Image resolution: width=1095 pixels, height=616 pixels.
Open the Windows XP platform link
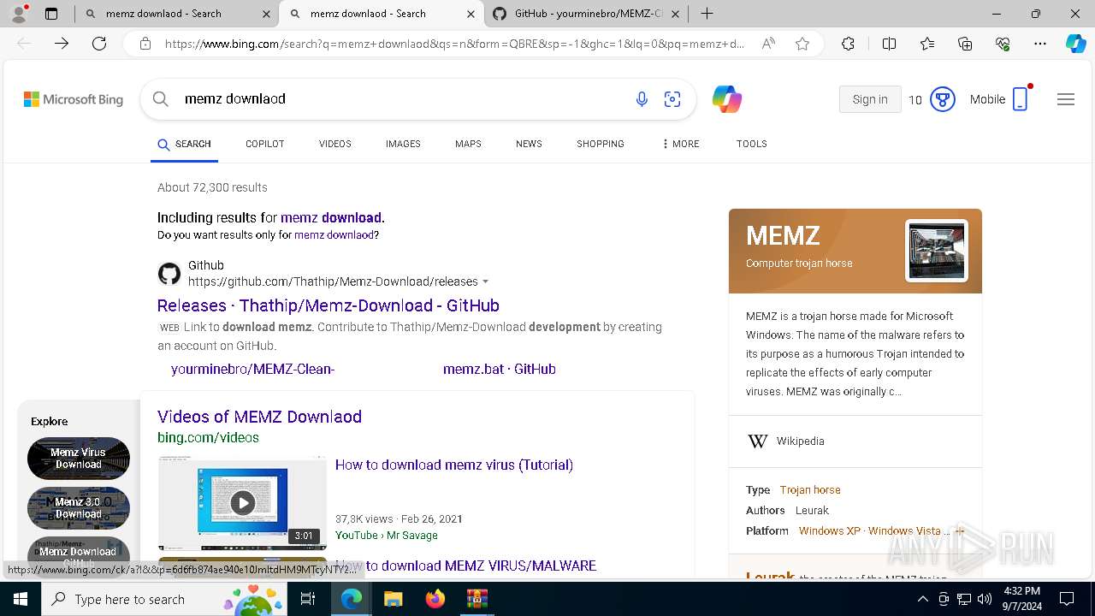[830, 531]
